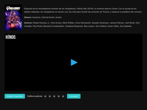Click actor name Scarlett Johansson

click(100, 23)
